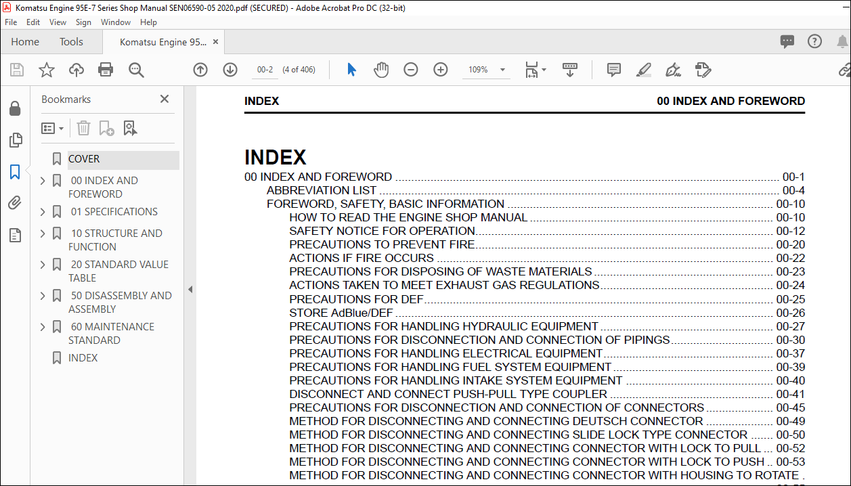Screen dimensions: 851x486
Task: Open fit page options tool
Action: point(534,70)
